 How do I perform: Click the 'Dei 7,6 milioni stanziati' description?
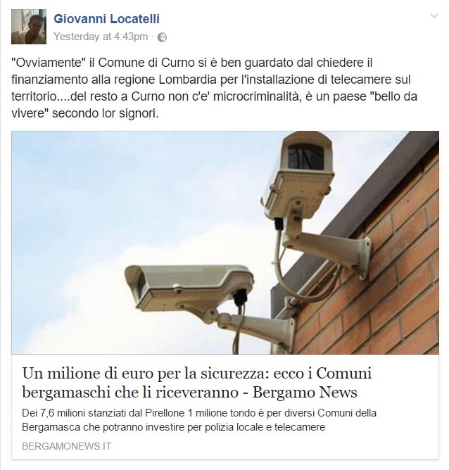[x=199, y=420]
